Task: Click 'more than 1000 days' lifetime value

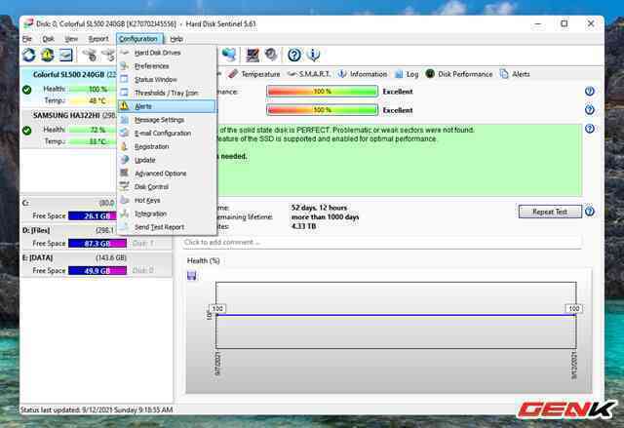Action: 325,217
